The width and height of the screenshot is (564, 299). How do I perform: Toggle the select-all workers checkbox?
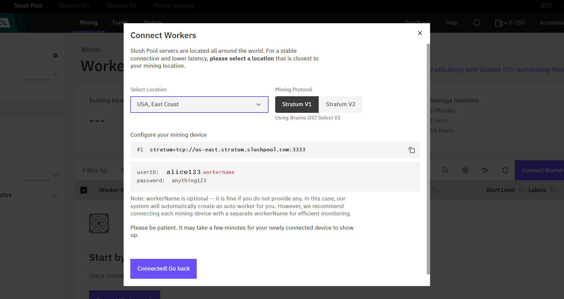[x=84, y=190]
